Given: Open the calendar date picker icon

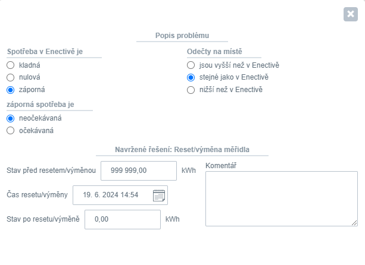Looking at the screenshot, I should pos(159,195).
